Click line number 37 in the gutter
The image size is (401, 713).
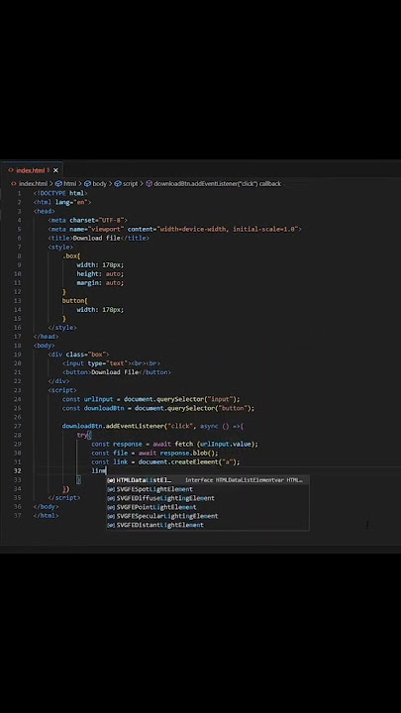[17, 516]
